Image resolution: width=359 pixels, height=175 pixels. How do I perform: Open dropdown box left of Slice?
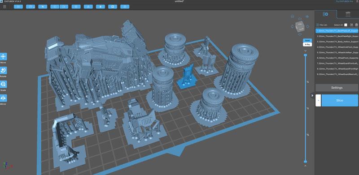318,100
